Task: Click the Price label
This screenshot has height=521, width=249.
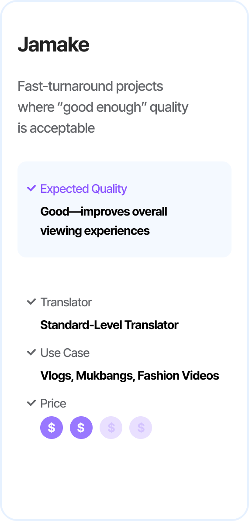Action: coord(53,403)
